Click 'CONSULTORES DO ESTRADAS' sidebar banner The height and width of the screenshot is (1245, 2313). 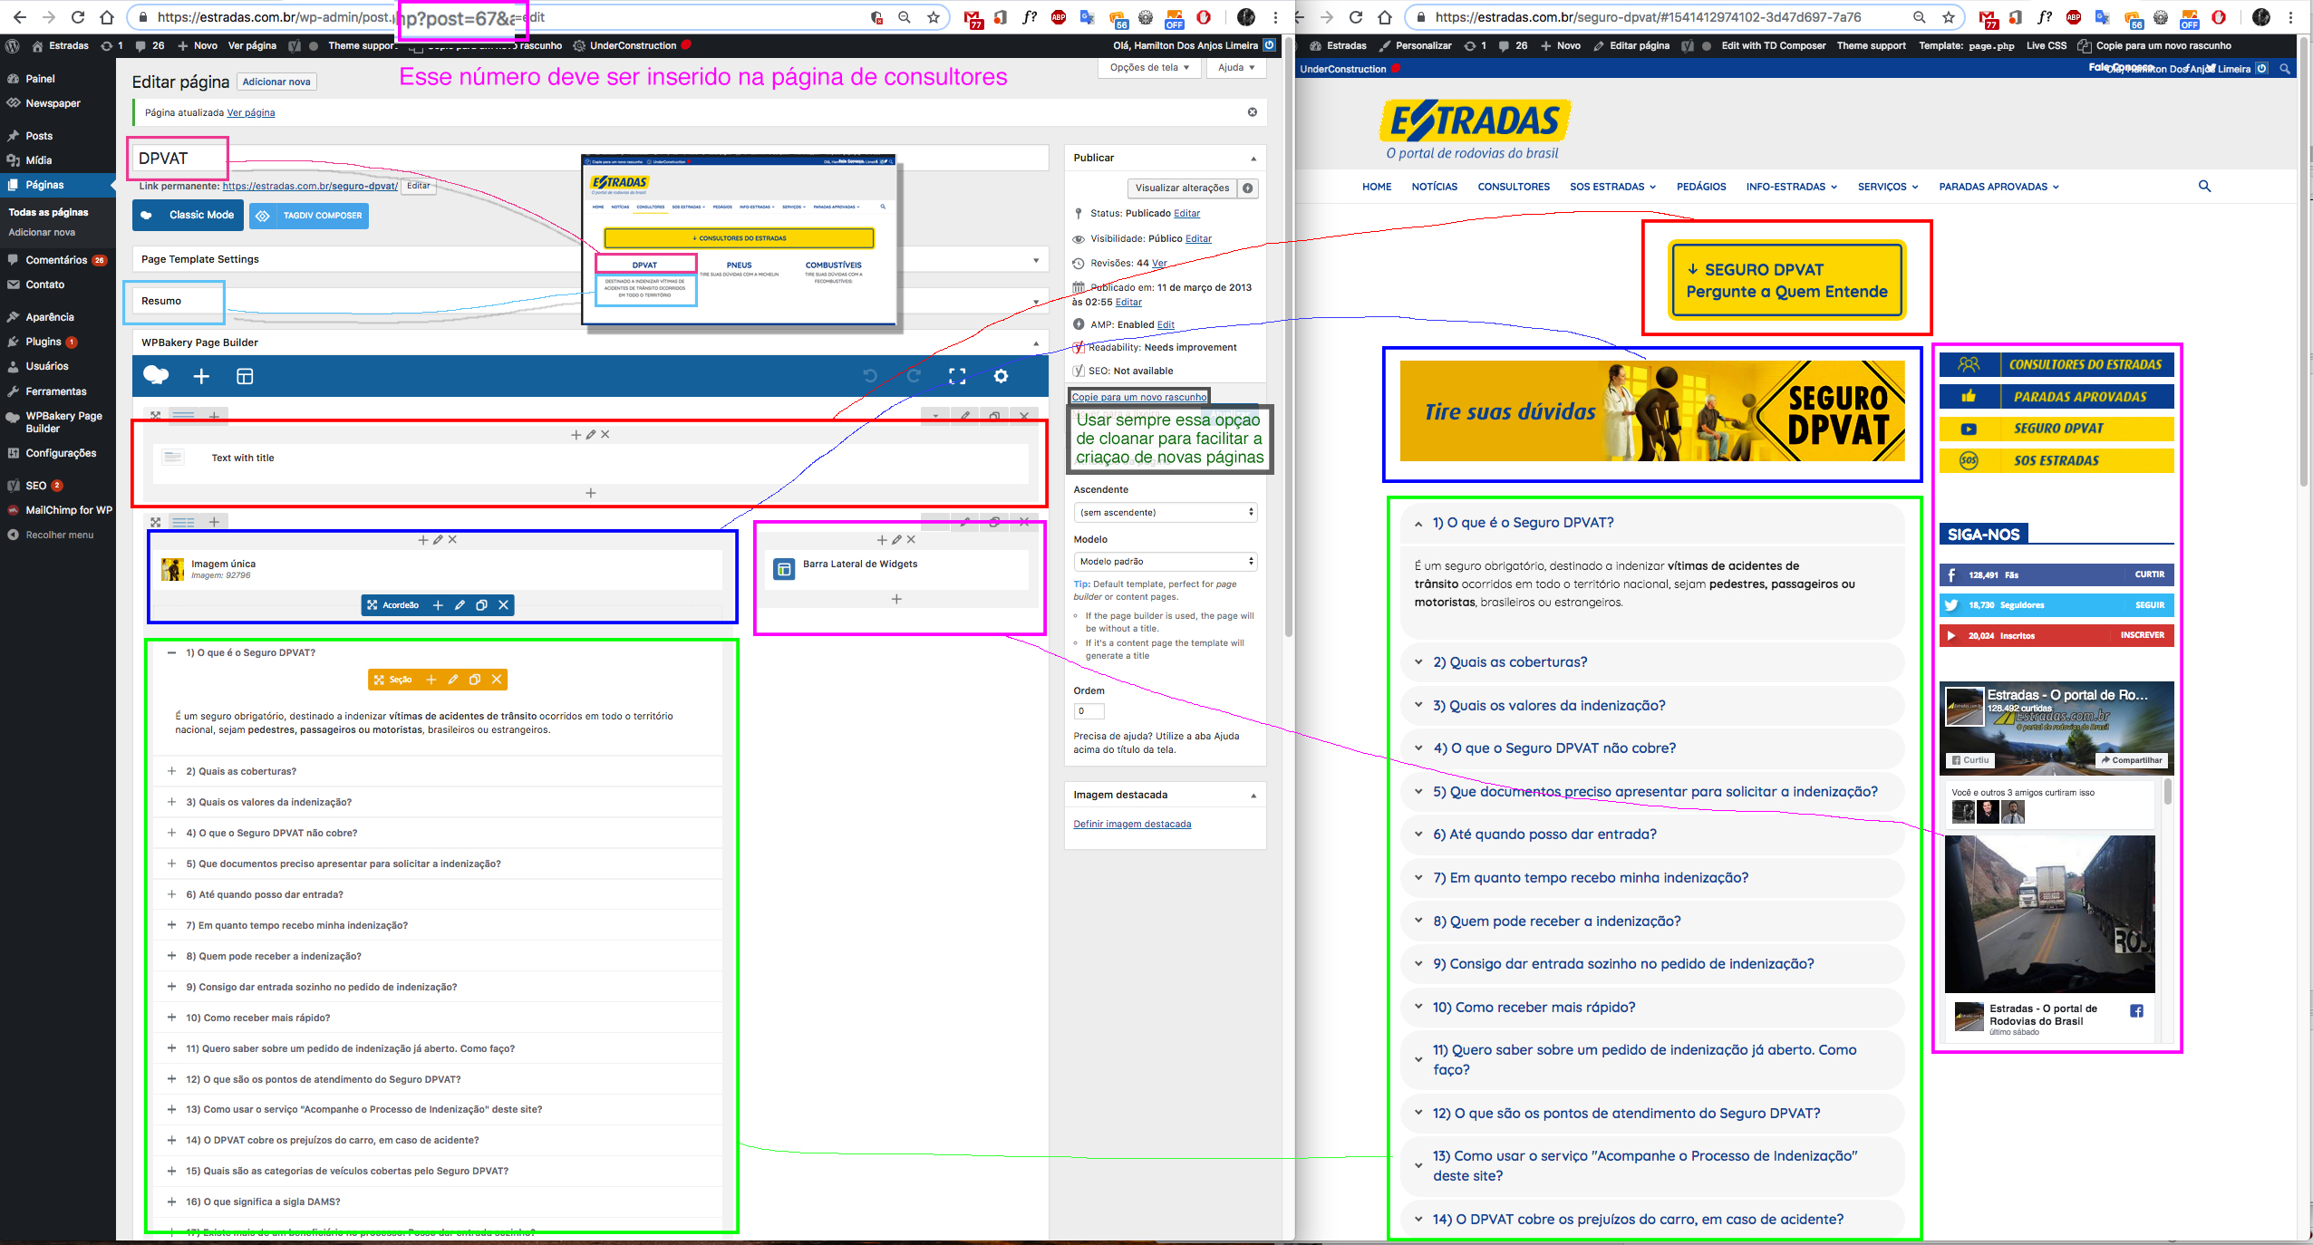click(2057, 364)
